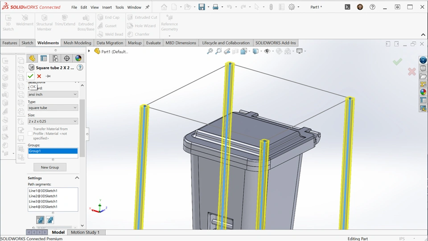428x241 pixels.
Task: Click the Zoom to Fit magnifier
Action: click(210, 51)
